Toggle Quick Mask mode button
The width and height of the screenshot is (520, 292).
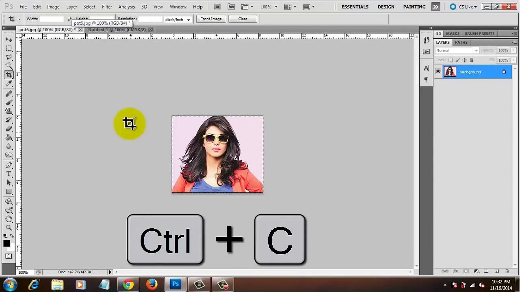[x=9, y=256]
